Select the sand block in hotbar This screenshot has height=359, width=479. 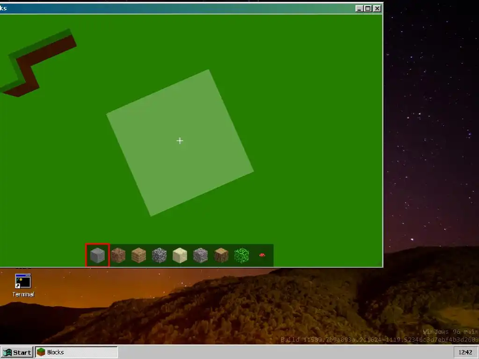[180, 255]
